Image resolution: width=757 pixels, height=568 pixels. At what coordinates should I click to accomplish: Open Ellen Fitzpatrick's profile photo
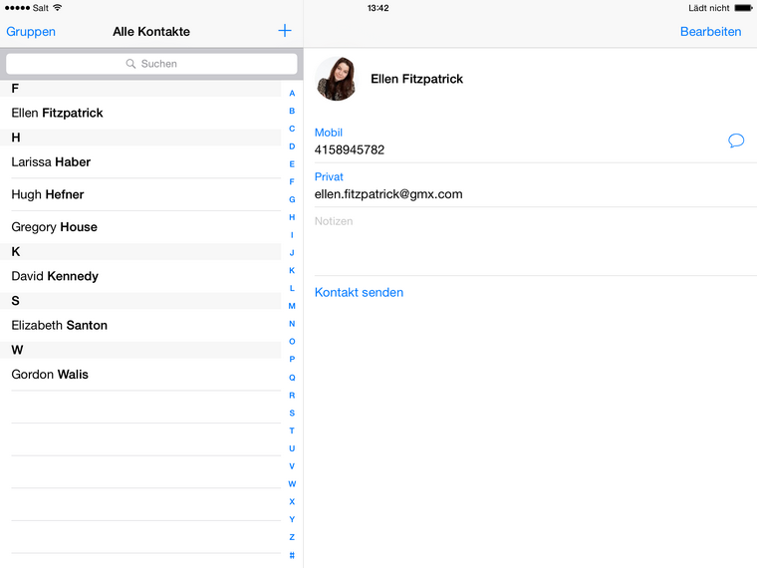click(336, 79)
